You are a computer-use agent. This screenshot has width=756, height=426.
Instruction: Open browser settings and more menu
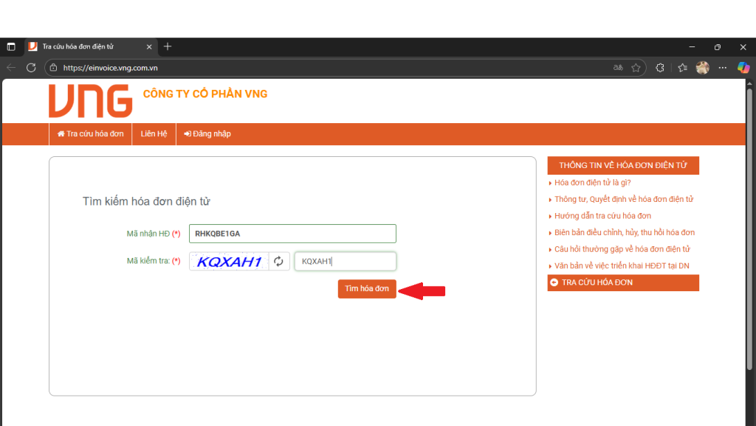(724, 68)
